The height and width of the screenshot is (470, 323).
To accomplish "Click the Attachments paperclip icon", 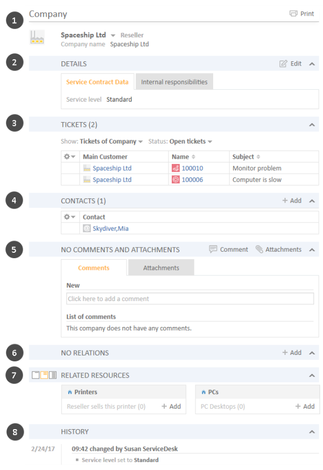I will pyautogui.click(x=259, y=249).
